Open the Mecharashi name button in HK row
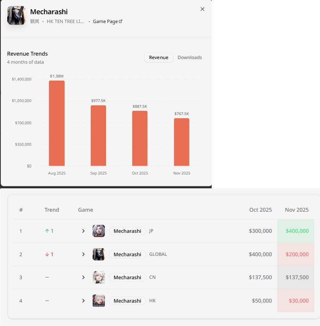The height and width of the screenshot is (326, 320). 127,301
